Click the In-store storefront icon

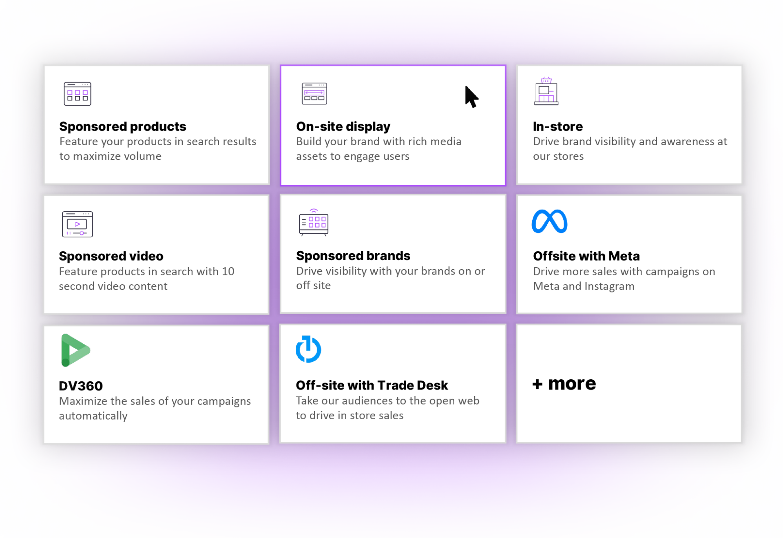(x=546, y=91)
